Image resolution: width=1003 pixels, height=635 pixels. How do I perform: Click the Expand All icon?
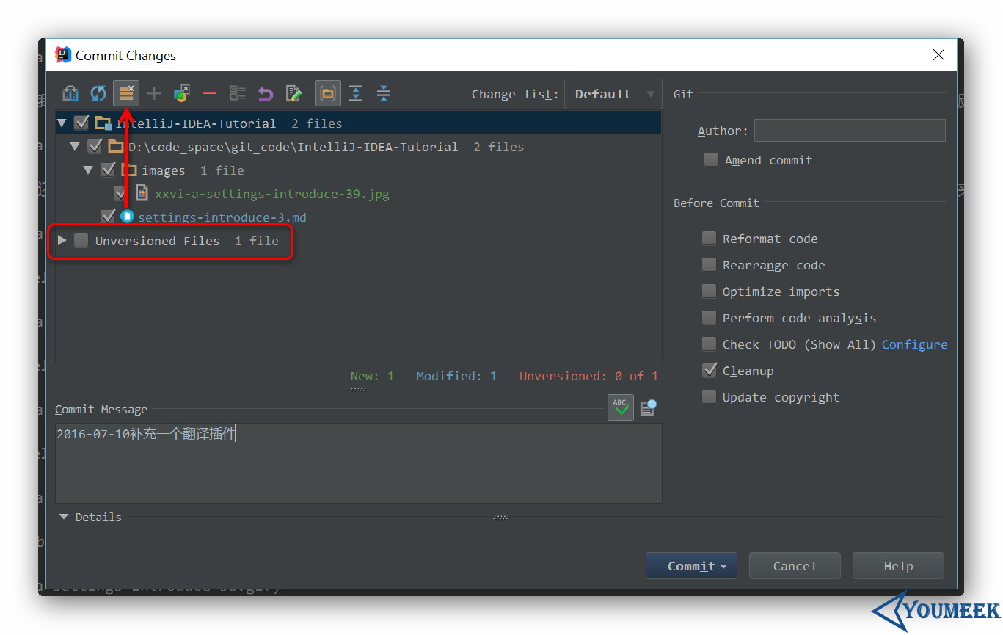click(x=356, y=93)
